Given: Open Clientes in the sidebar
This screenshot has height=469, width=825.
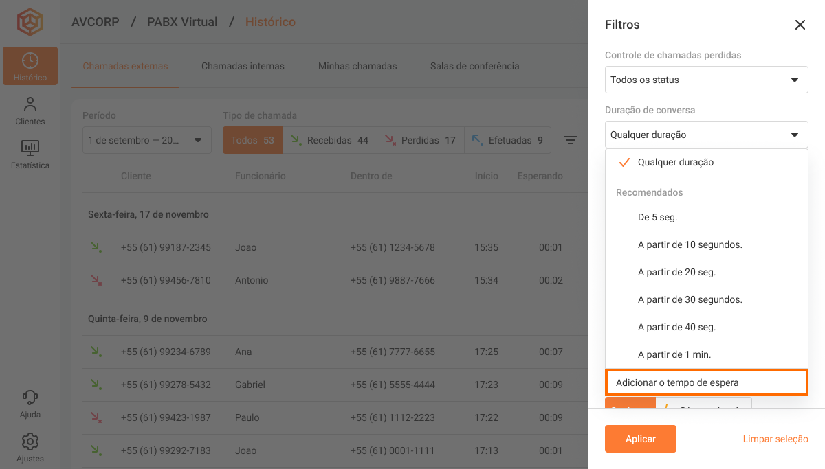Looking at the screenshot, I should 30,111.
